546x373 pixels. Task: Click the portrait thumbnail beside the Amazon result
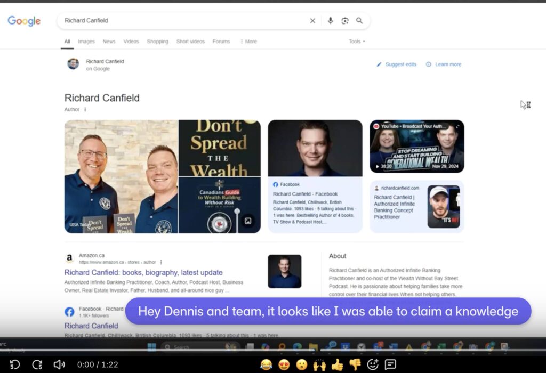pos(285,271)
